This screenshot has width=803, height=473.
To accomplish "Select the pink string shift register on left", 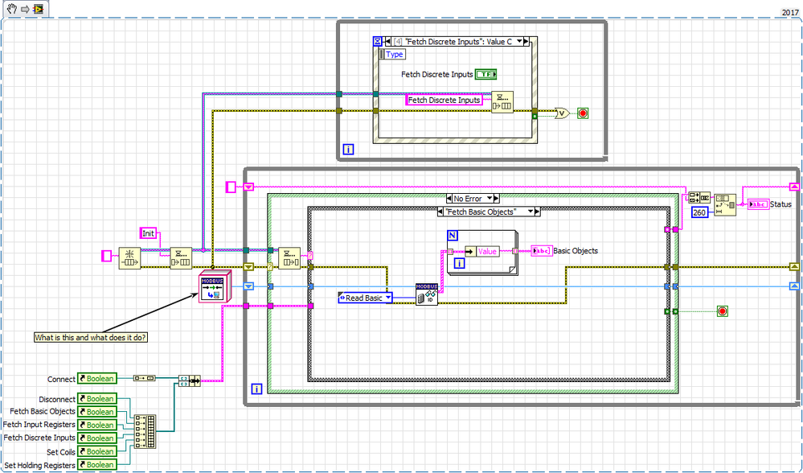I will 248,187.
